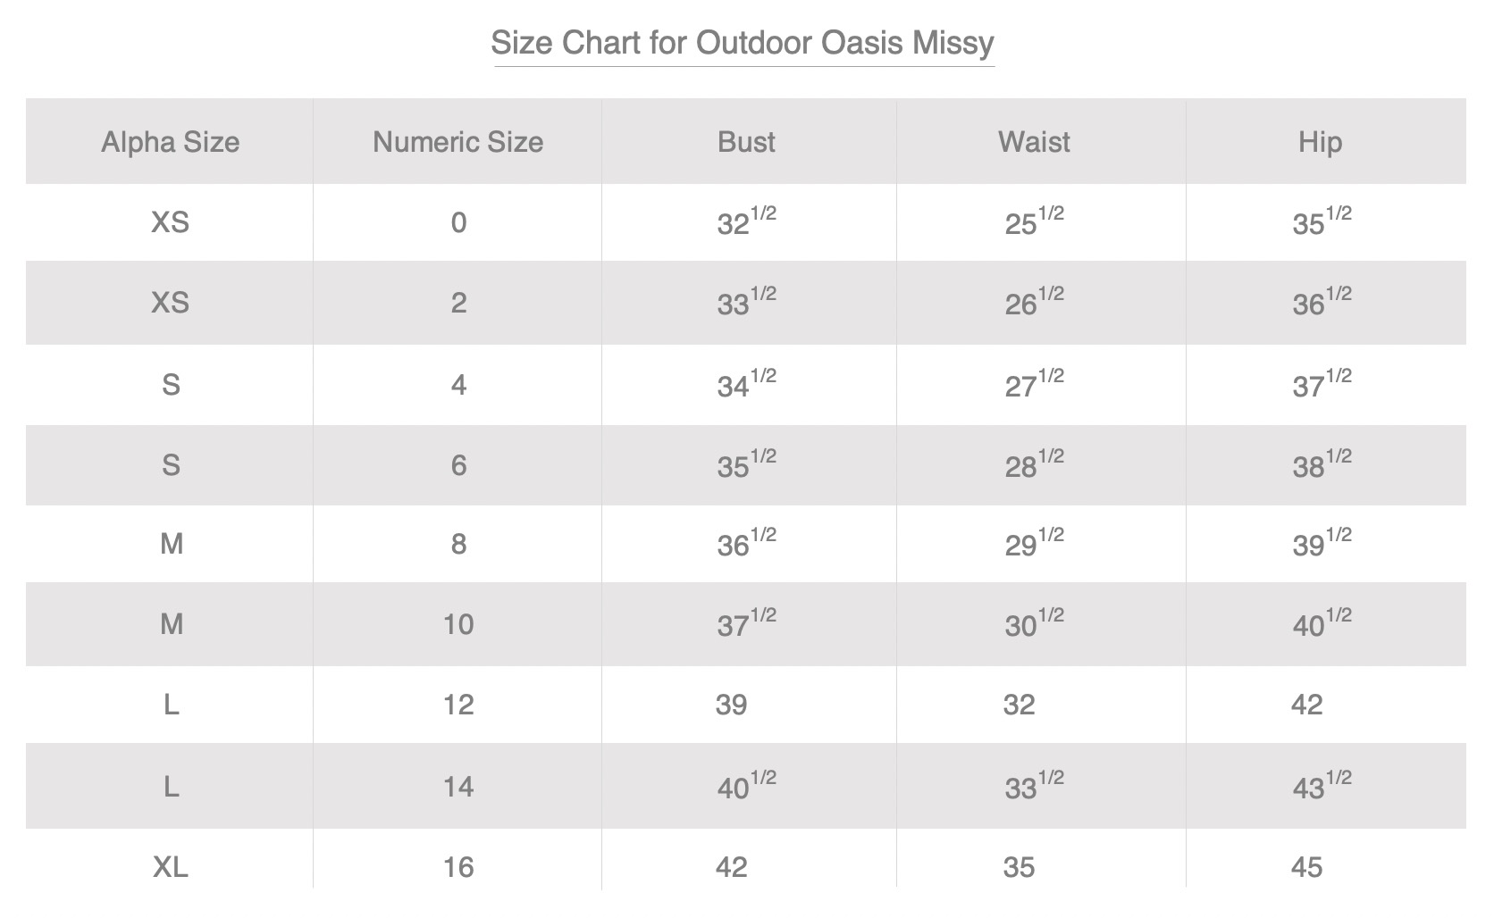Select the waist value 25 1/2
The width and height of the screenshot is (1494, 918).
tap(1034, 221)
